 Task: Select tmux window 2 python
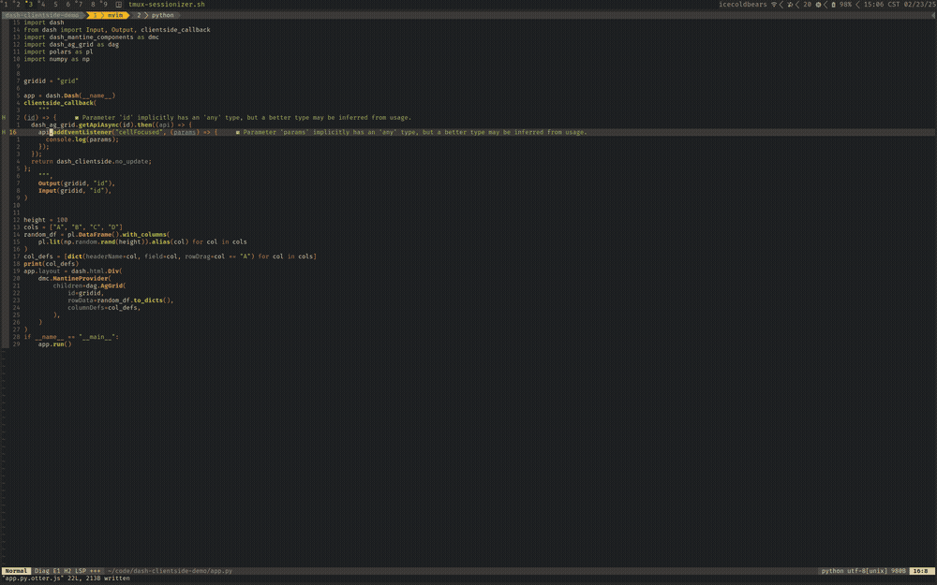point(156,15)
